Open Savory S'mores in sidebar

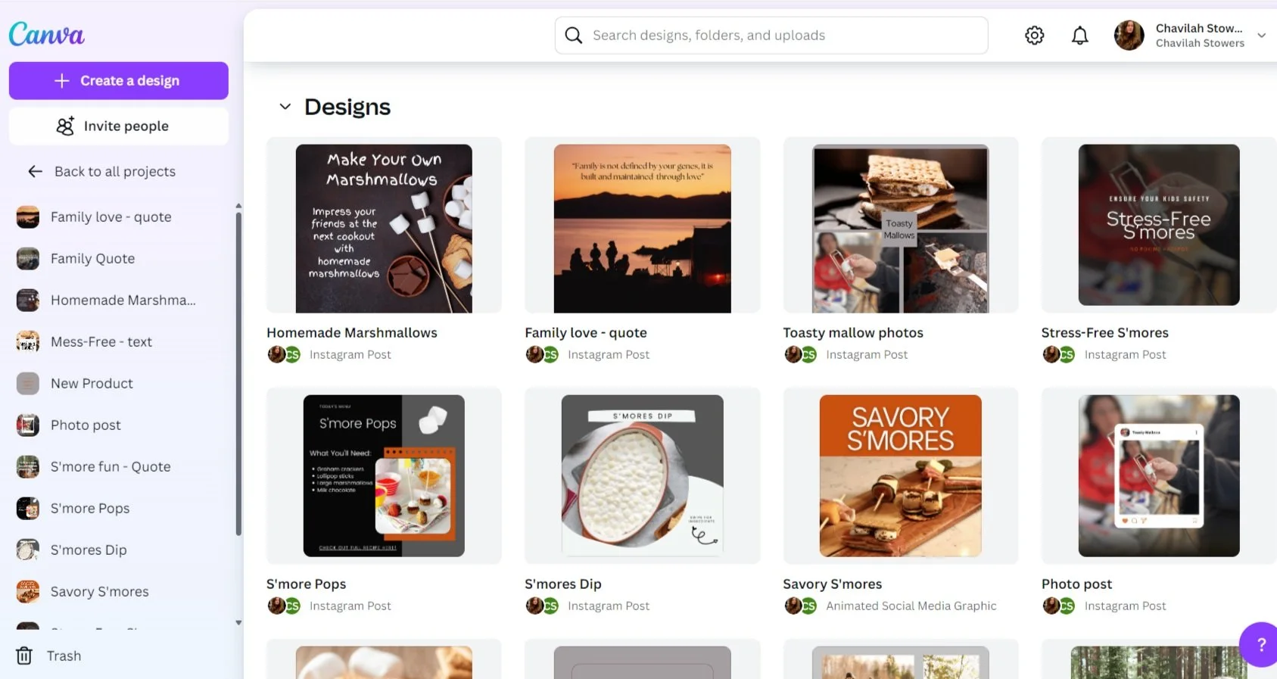click(99, 592)
